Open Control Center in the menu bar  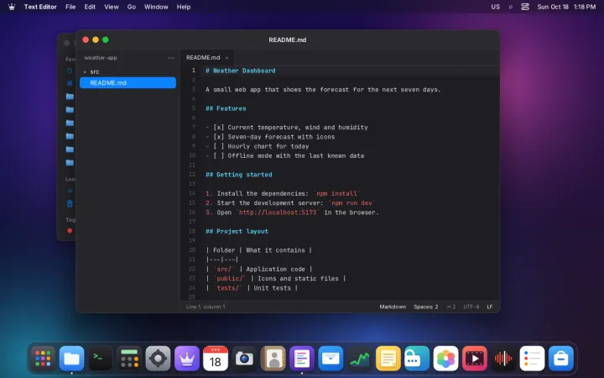click(525, 7)
